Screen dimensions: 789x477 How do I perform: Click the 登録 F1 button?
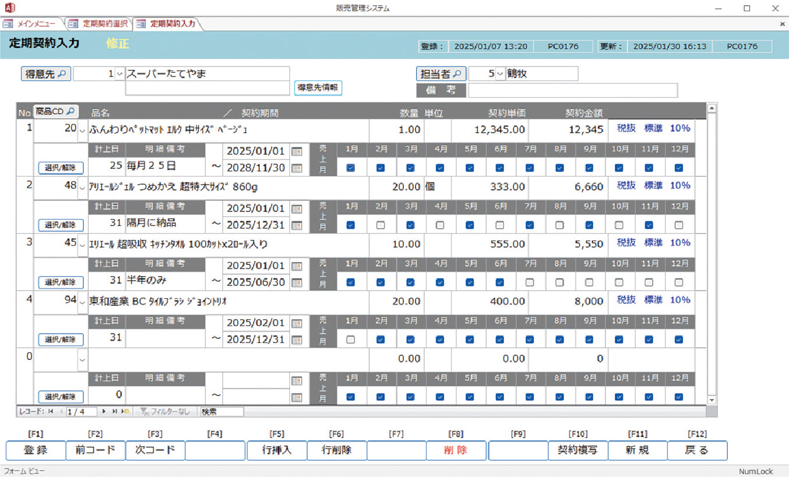point(36,450)
